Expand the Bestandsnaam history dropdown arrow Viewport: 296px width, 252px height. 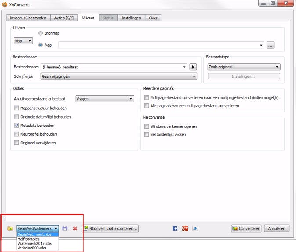(184, 67)
